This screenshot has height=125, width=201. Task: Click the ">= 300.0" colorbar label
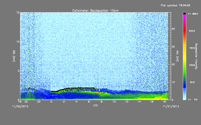coord(193,14)
